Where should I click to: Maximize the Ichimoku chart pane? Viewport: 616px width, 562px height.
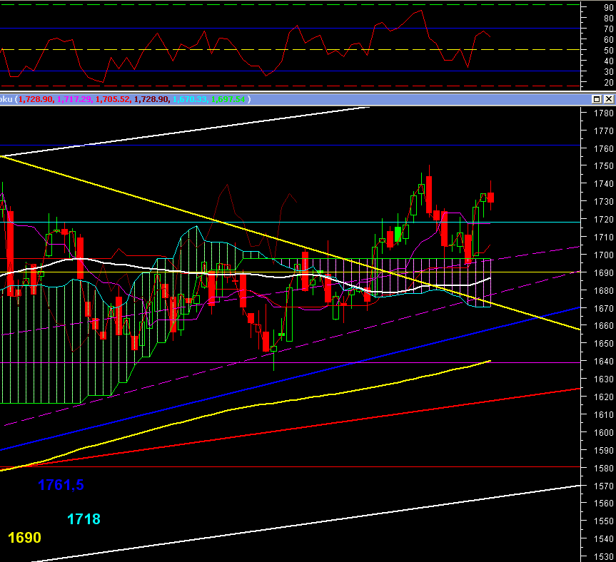(x=596, y=99)
